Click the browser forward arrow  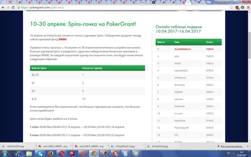click(8, 8)
